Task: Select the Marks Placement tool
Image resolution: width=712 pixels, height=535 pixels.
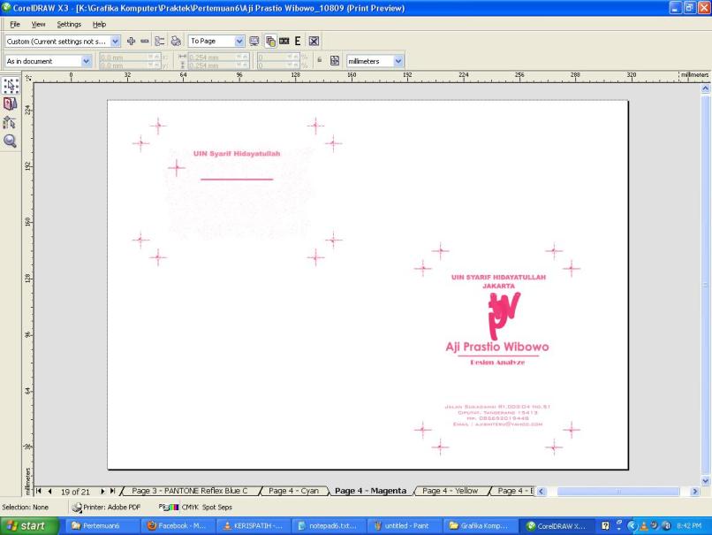Action: (x=11, y=122)
